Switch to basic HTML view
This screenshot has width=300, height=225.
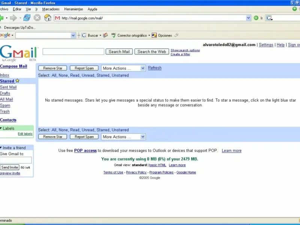click(157, 165)
